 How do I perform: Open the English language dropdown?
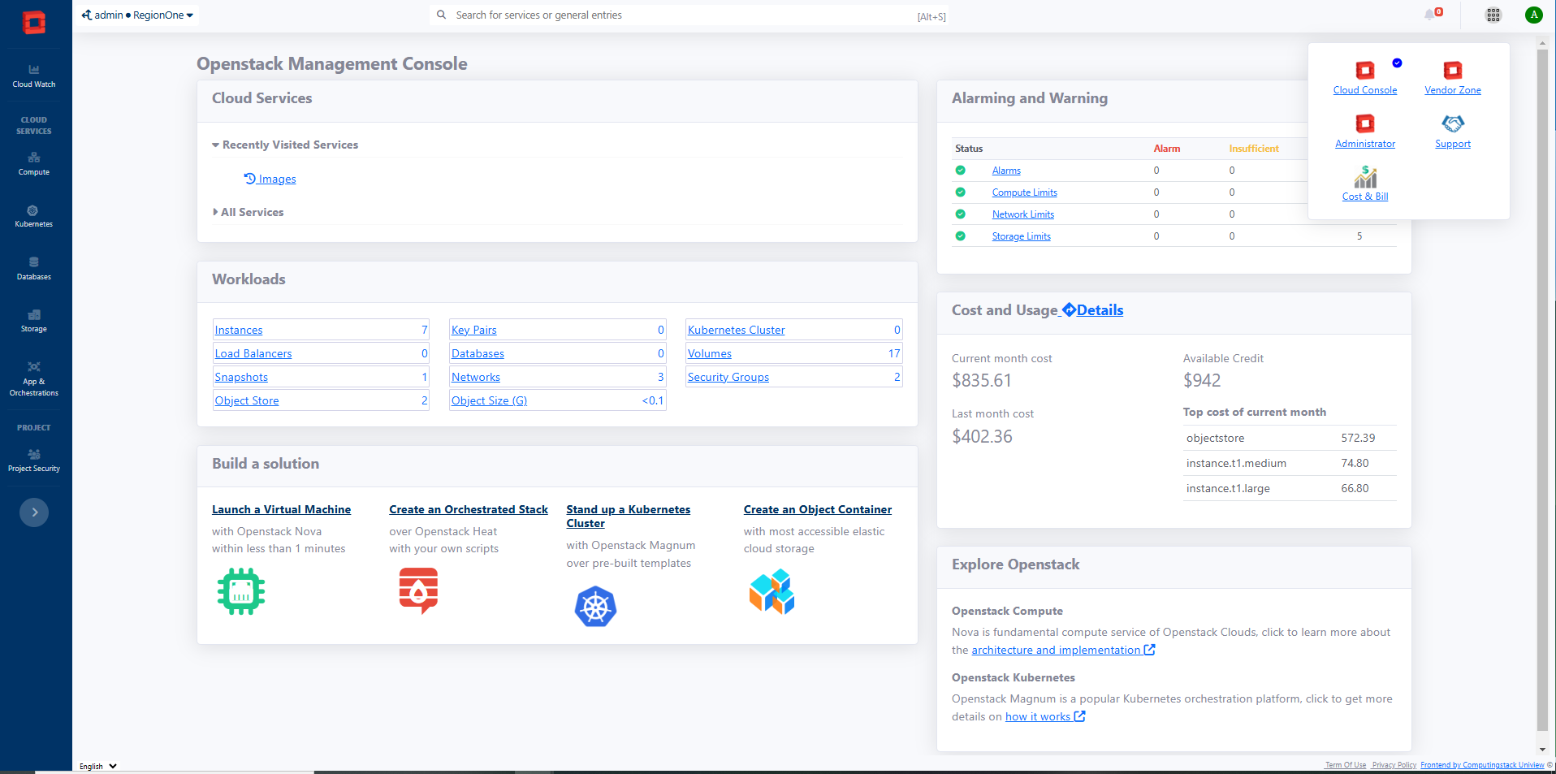98,766
